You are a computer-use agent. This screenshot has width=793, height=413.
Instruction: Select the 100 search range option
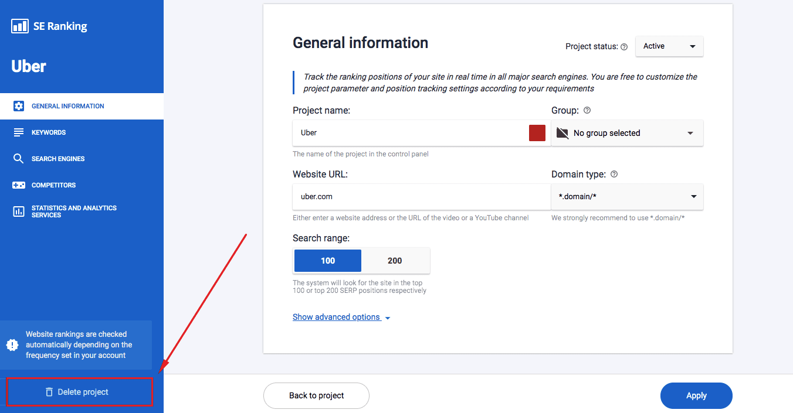pyautogui.click(x=328, y=261)
